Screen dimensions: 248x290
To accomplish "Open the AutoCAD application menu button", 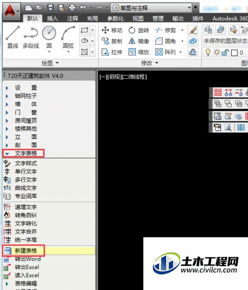I will point(11,11).
